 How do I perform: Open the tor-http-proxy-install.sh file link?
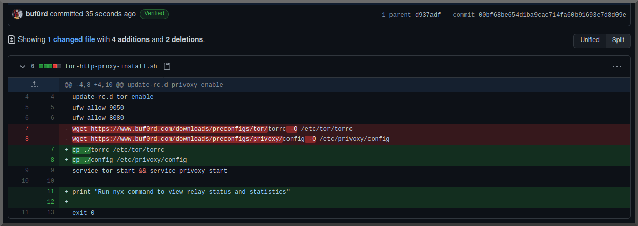(x=111, y=66)
